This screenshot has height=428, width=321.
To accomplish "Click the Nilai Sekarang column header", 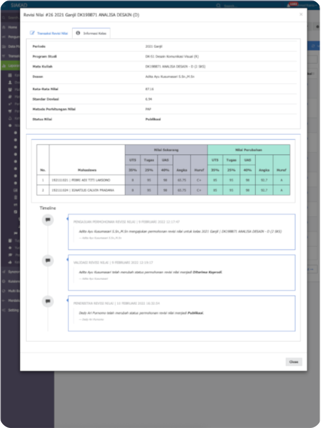I will pos(166,149).
